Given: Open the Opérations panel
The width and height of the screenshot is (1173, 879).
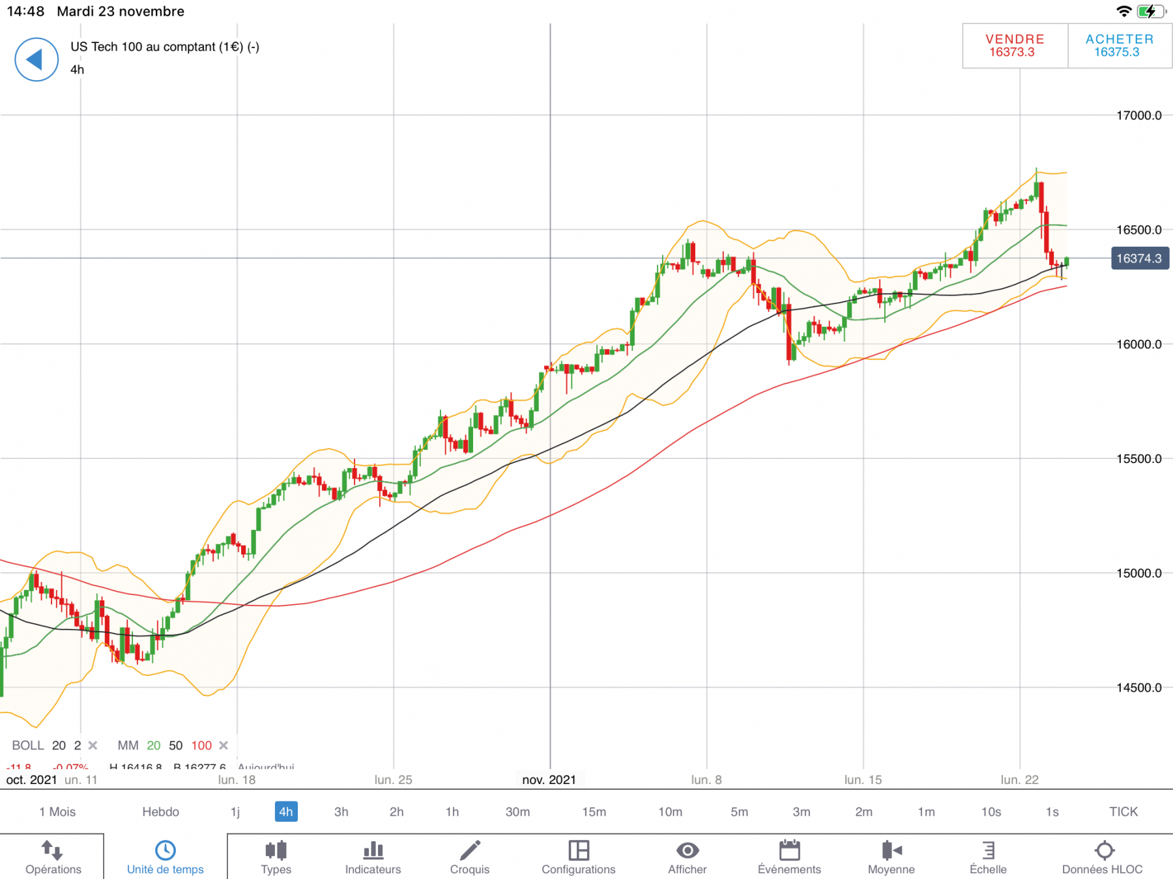Looking at the screenshot, I should pos(53,857).
